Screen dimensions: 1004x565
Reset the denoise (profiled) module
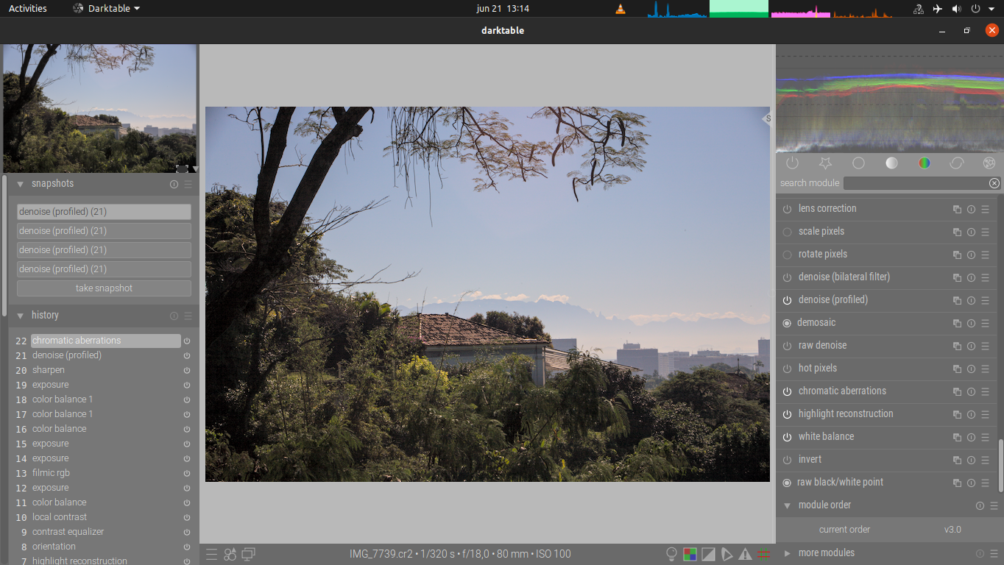pyautogui.click(x=971, y=300)
